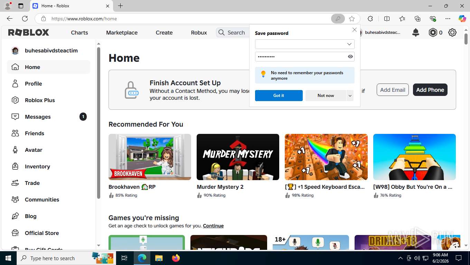The width and height of the screenshot is (470, 265).
Task: Go back to the previous page
Action: point(10,19)
